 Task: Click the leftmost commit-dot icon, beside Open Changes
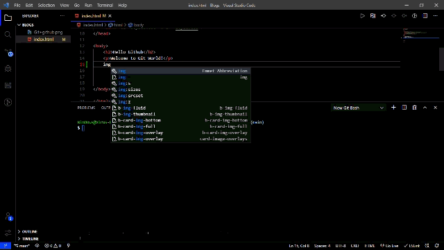[383, 16]
